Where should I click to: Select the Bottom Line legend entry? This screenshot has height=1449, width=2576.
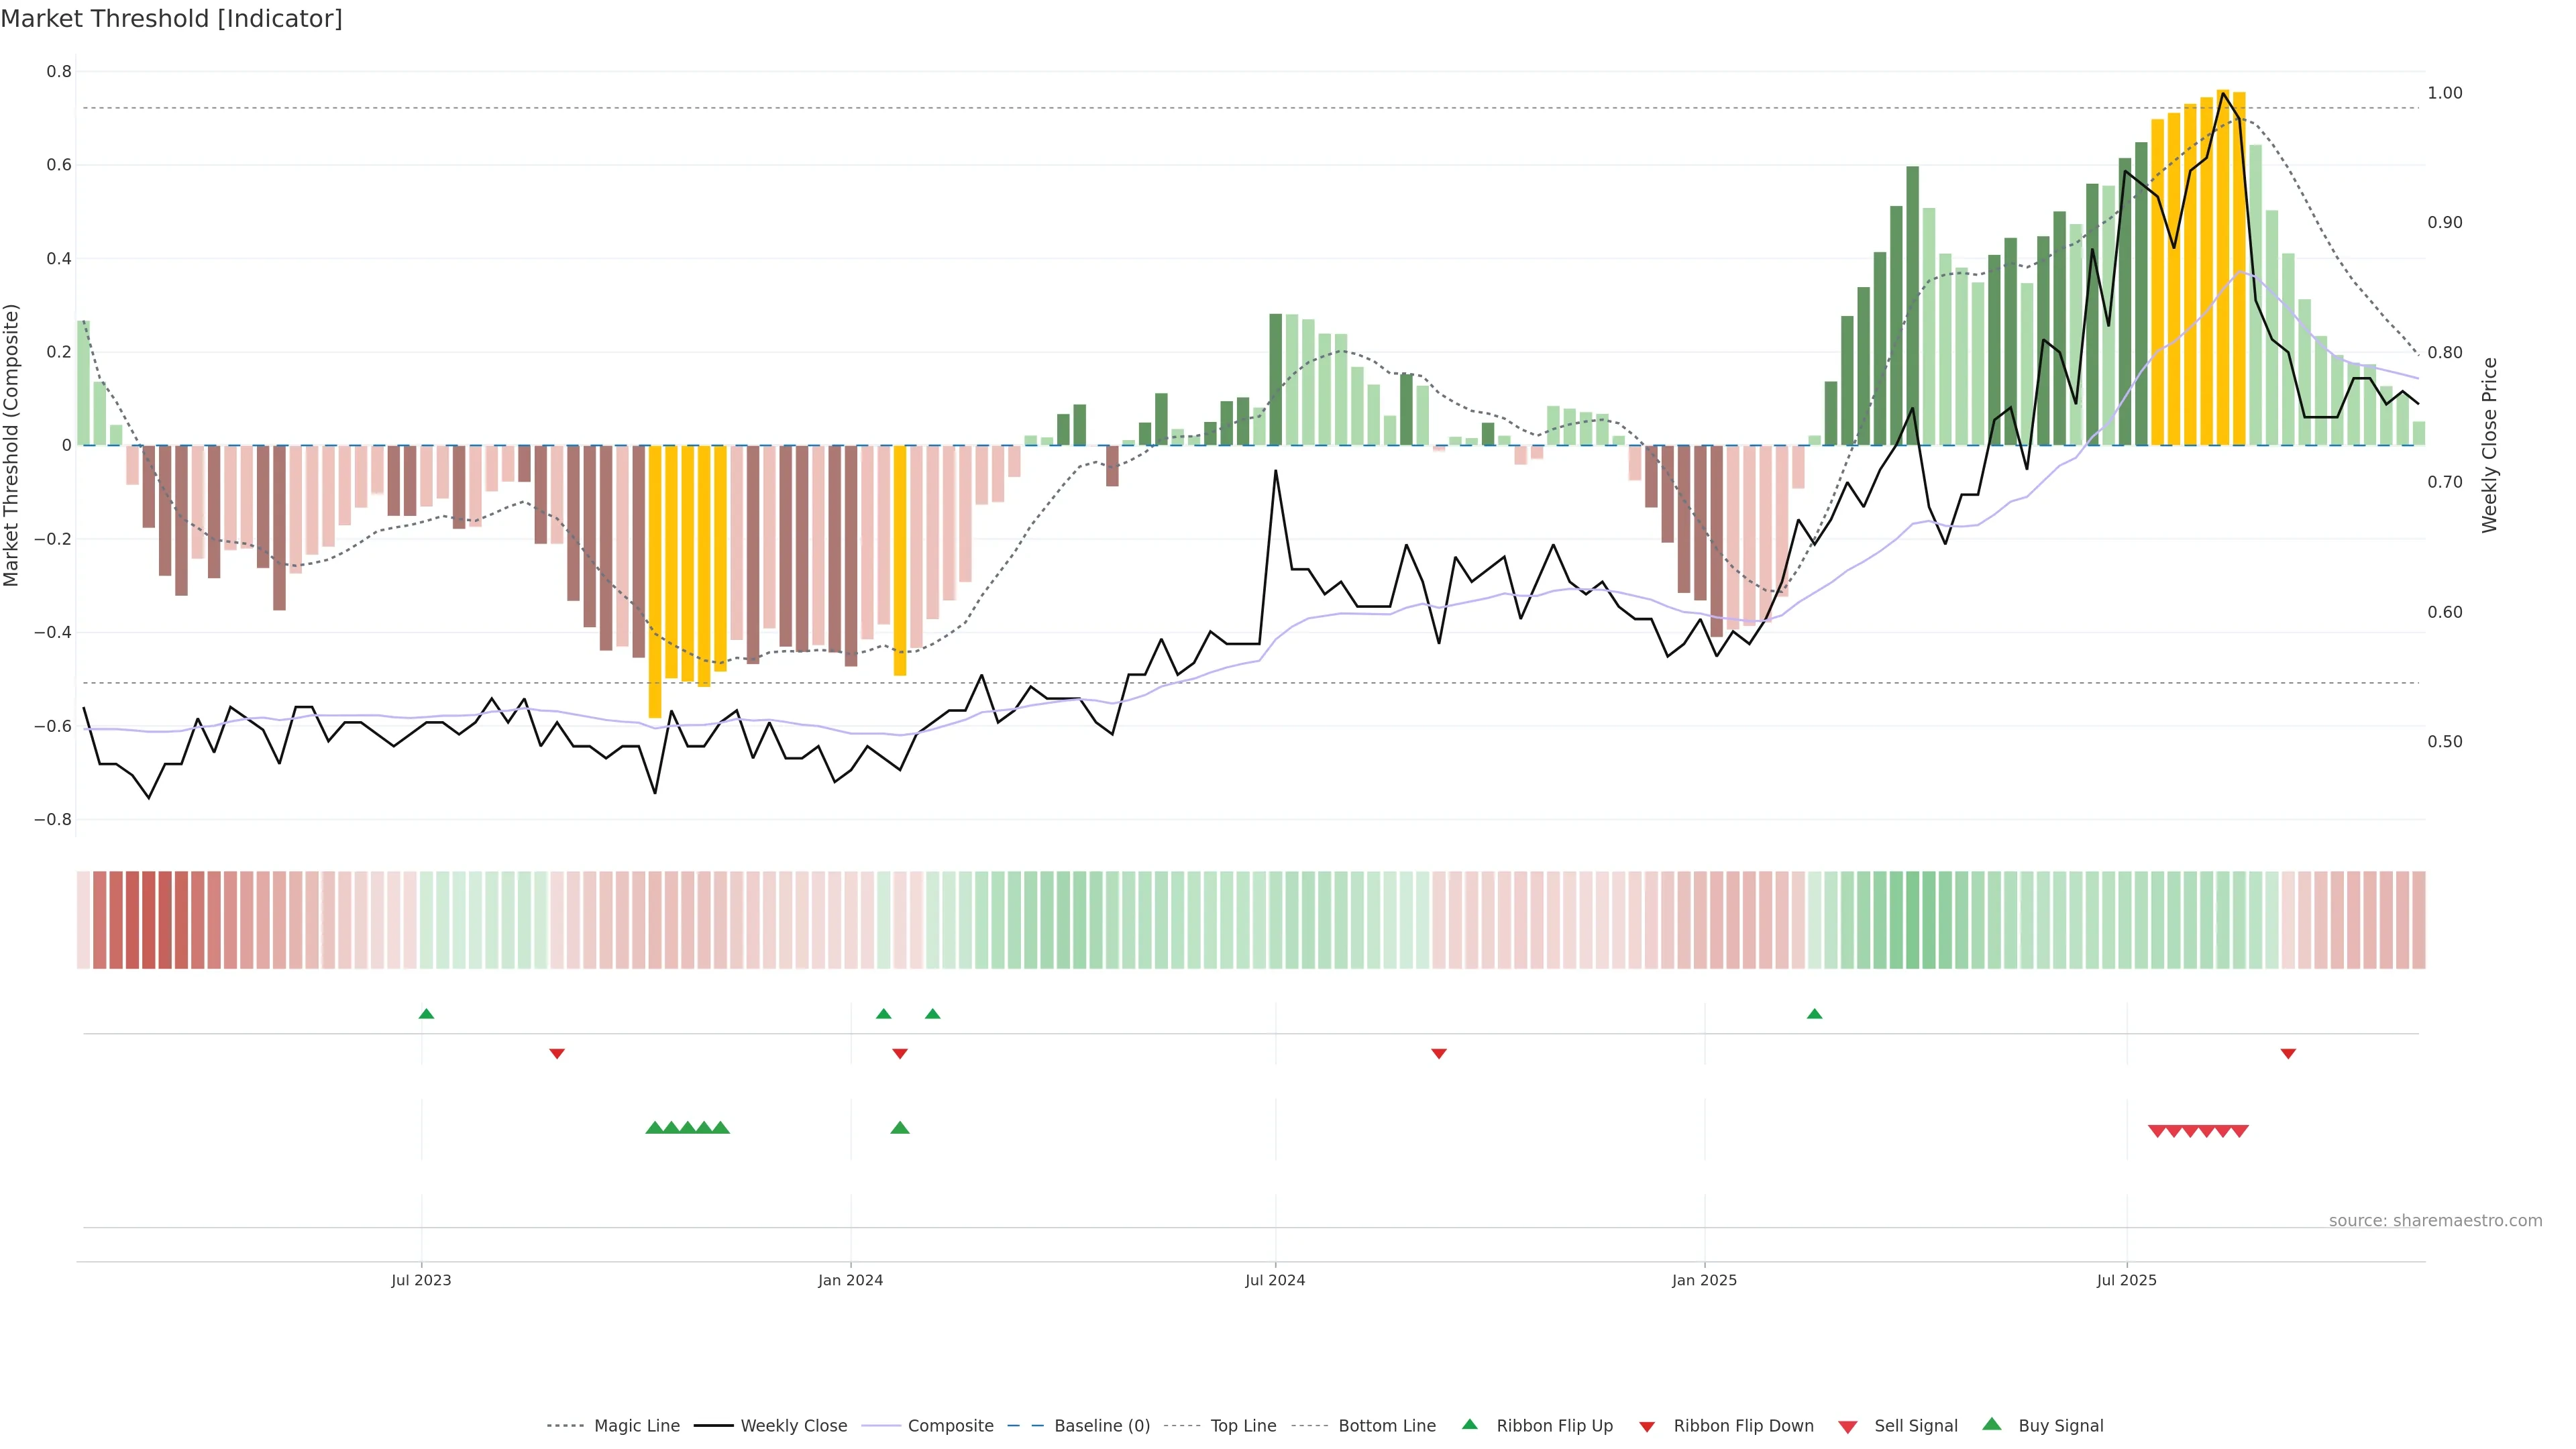[x=1386, y=1425]
